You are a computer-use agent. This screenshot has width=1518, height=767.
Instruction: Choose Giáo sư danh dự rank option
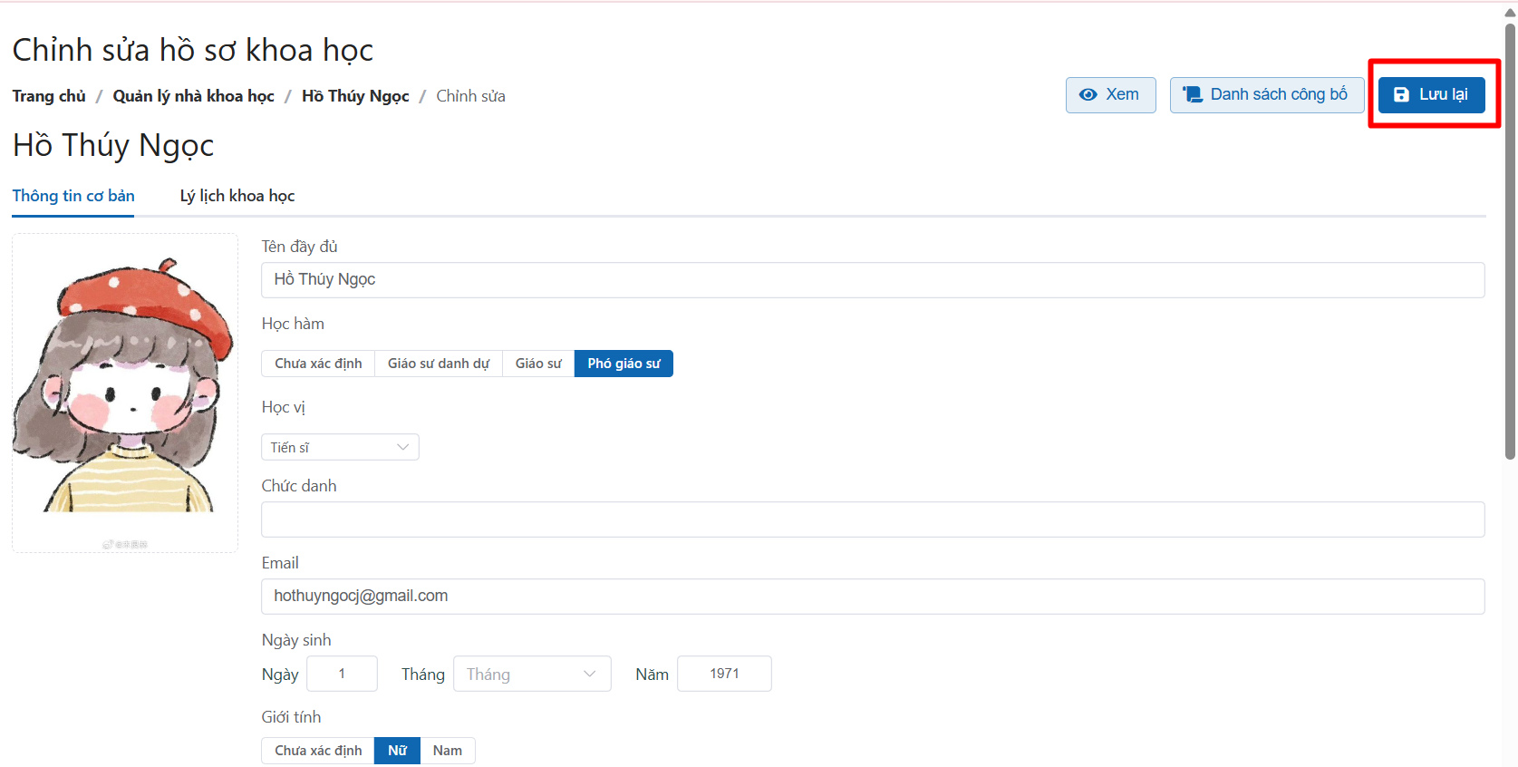(x=439, y=364)
